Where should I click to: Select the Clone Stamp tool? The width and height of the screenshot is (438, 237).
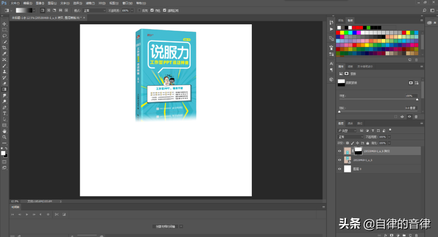[x=4, y=71]
